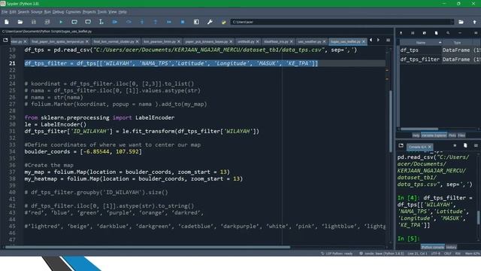This screenshot has width=481, height=271.
Task: Open the working directory path dropdown
Action: tap(452, 22)
